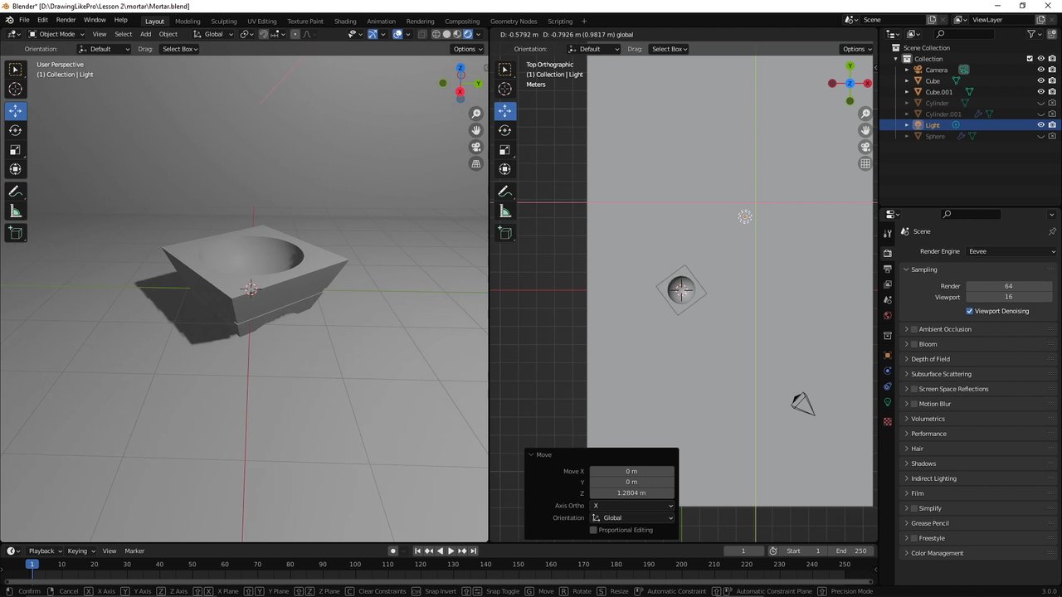Select the Transform tool in left viewport
Screen dimensions: 1062x597
pos(15,169)
